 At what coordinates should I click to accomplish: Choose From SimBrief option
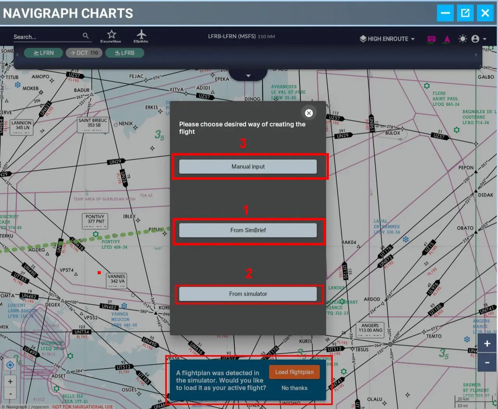pos(248,230)
